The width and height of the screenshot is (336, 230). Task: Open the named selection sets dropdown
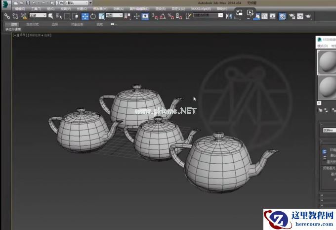[208, 15]
